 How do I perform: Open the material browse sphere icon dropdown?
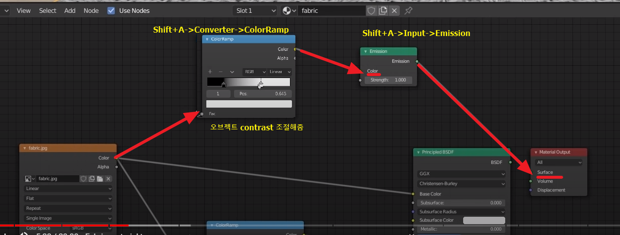pos(289,10)
